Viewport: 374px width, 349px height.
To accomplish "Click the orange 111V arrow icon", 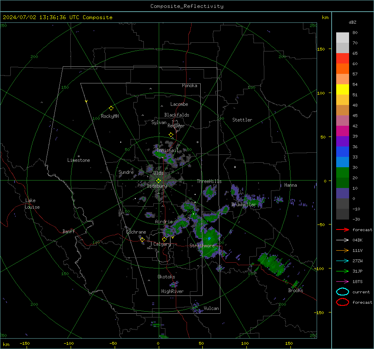I will tap(342, 250).
